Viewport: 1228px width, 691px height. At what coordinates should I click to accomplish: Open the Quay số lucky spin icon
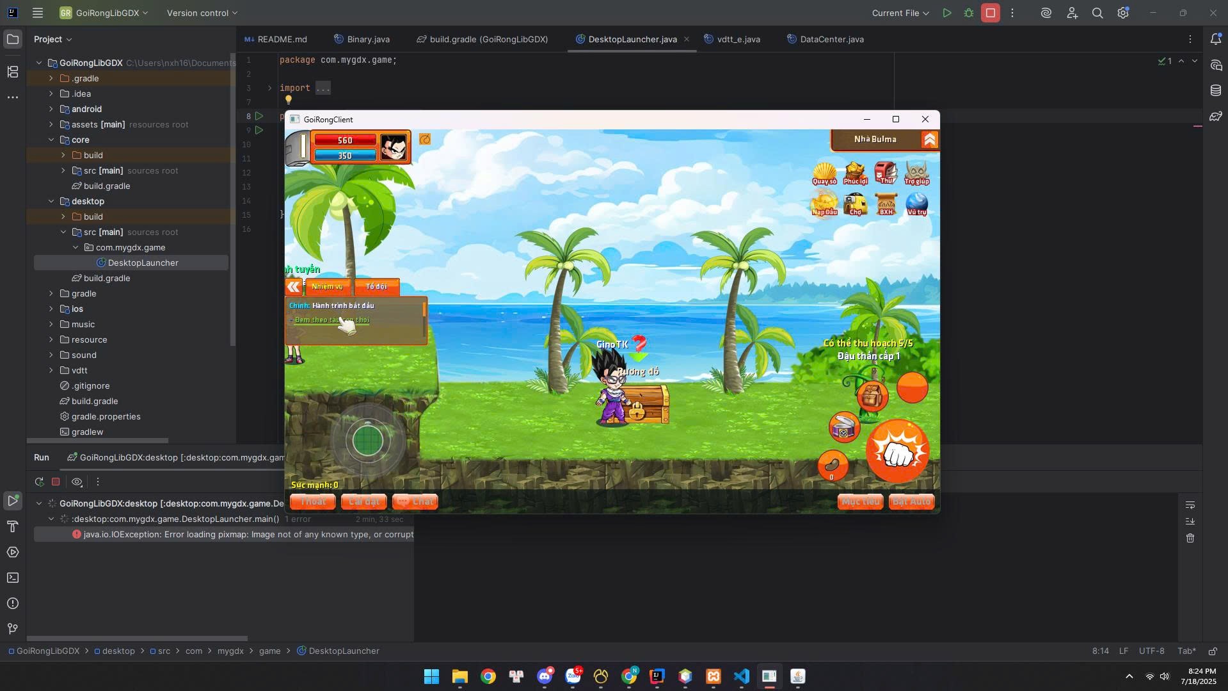pos(824,174)
